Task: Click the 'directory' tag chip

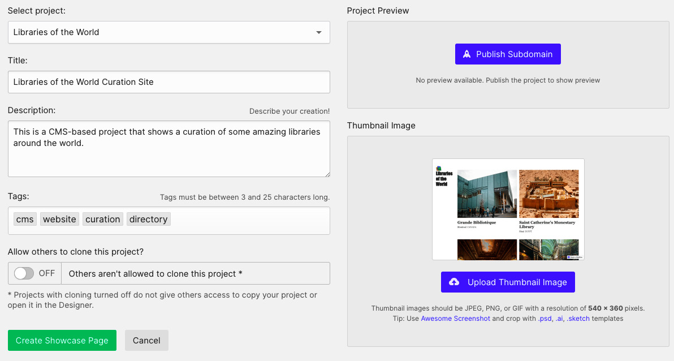Action: coord(148,219)
